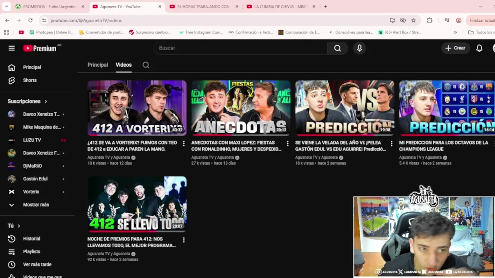
Task: Open the Chrome apps grid
Action: (x=6, y=32)
